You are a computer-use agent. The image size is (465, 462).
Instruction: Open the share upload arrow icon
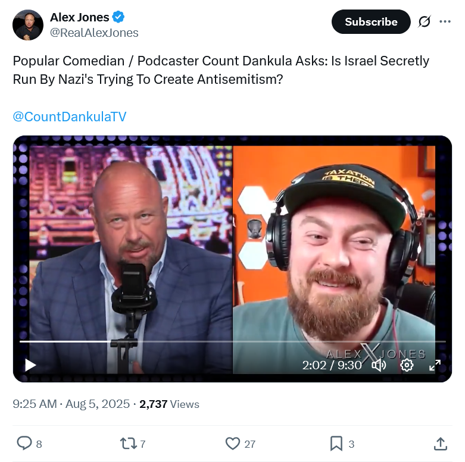pyautogui.click(x=441, y=444)
